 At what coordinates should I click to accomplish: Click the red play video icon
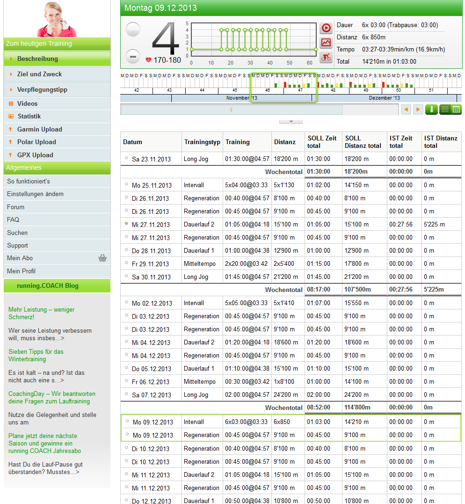[326, 28]
